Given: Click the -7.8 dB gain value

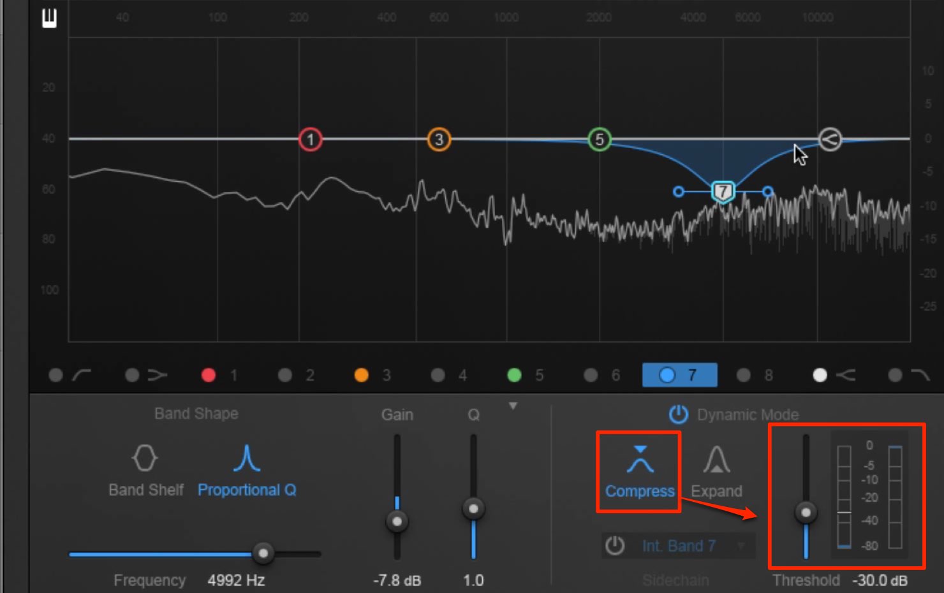Looking at the screenshot, I should (397, 580).
